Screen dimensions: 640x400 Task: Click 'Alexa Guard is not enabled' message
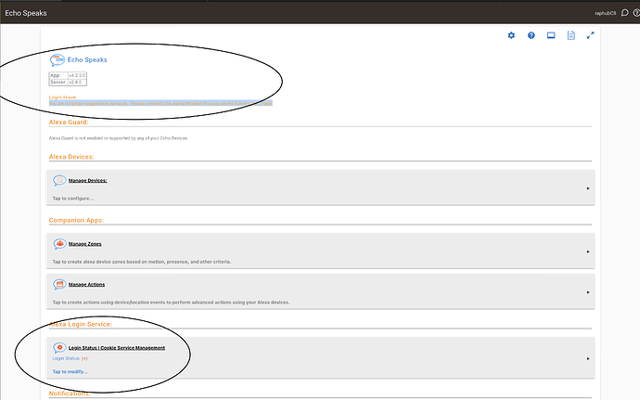[118, 138]
